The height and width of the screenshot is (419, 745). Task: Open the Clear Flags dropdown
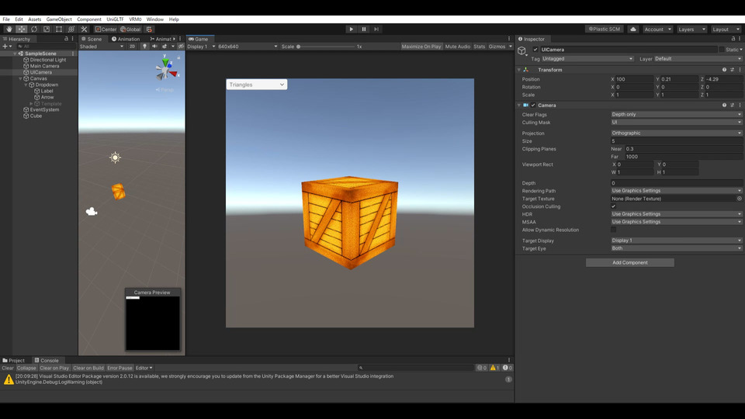(675, 115)
